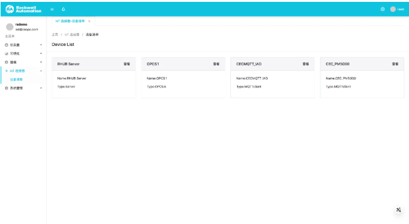The width and height of the screenshot is (409, 224).
Task: Click the CEC_PM5000 card title
Action: [x=337, y=64]
